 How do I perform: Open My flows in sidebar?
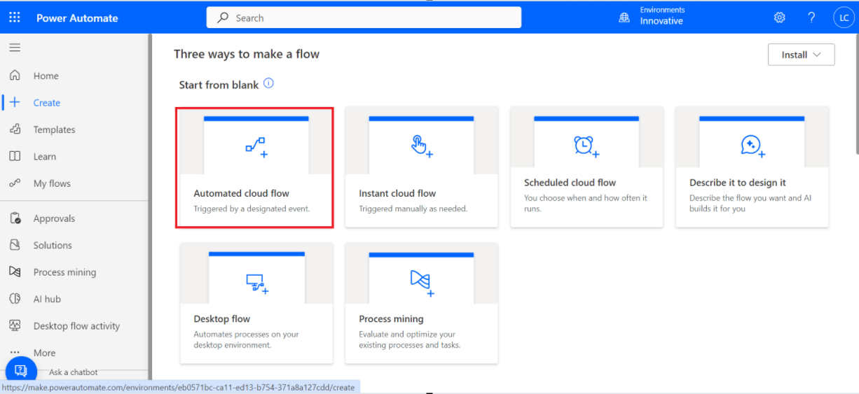point(52,183)
